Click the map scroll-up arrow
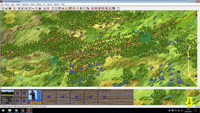The height and width of the screenshot is (113, 200). 198,11
